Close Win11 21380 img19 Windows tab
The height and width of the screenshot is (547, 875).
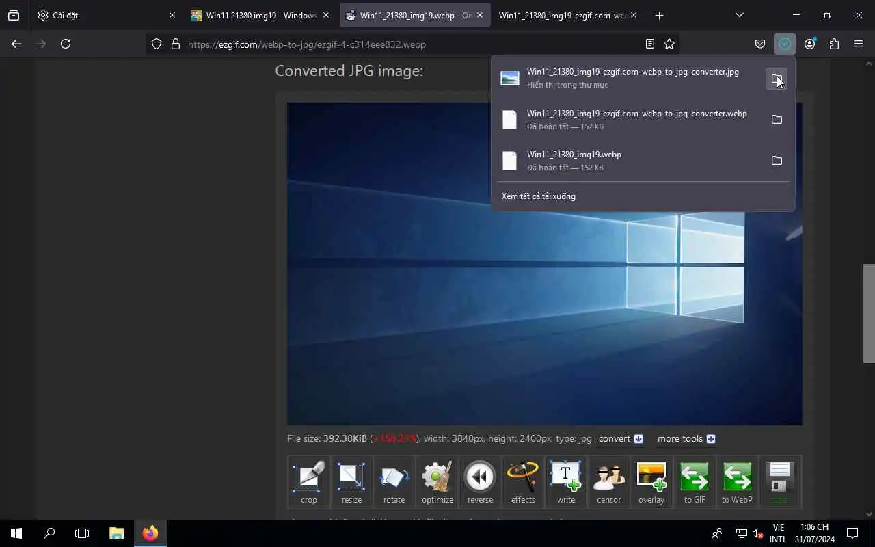[325, 15]
